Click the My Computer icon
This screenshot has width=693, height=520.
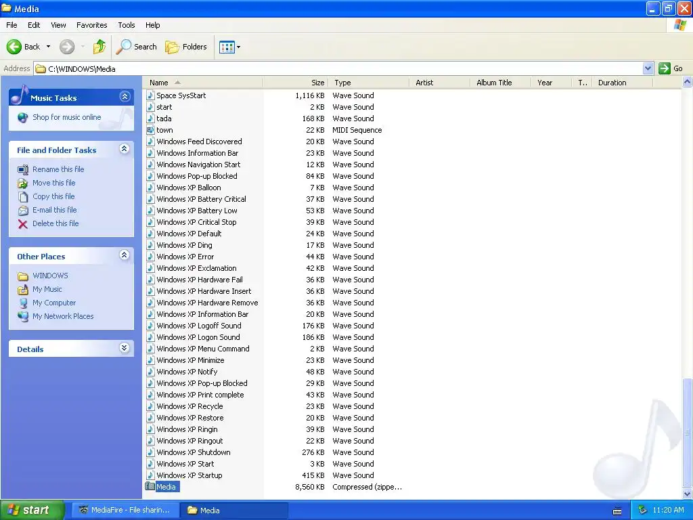point(23,303)
